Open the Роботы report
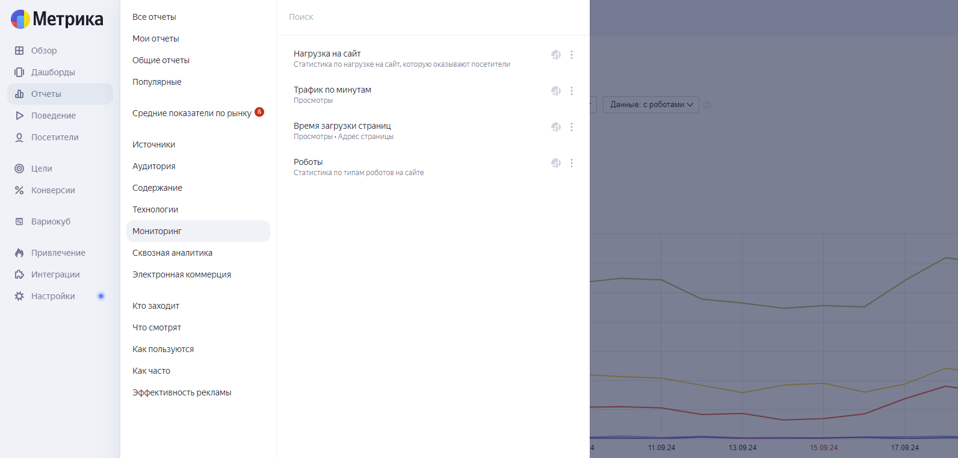This screenshot has width=958, height=458. [x=308, y=162]
